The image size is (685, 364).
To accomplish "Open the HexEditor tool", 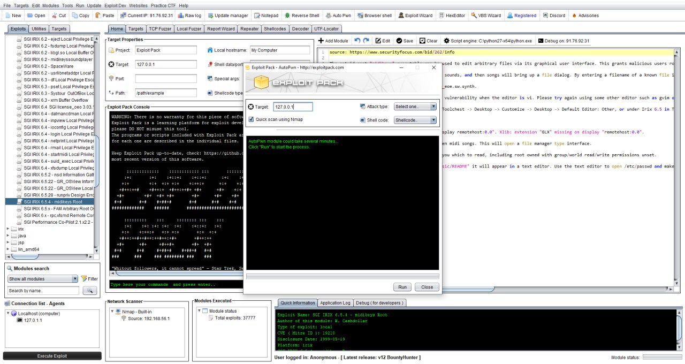I will (x=452, y=16).
